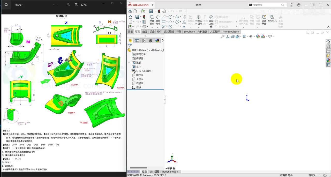Switch to the 焊件 (Weldments) tab
The height and width of the screenshot is (177, 331).
(159, 32)
